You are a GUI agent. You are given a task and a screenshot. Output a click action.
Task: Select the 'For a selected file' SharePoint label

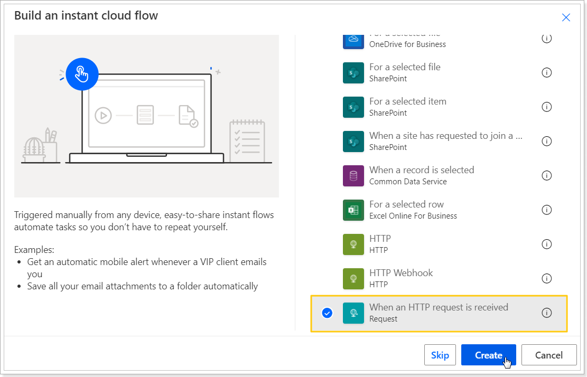(405, 67)
